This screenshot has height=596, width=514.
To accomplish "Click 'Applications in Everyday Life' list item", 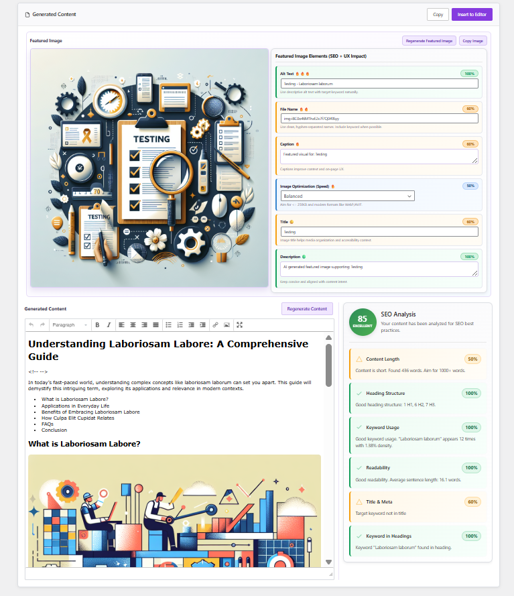I will (x=75, y=406).
